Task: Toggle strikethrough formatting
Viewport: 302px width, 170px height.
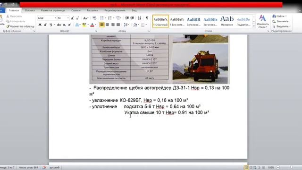Action: pyautogui.click(x=59, y=25)
